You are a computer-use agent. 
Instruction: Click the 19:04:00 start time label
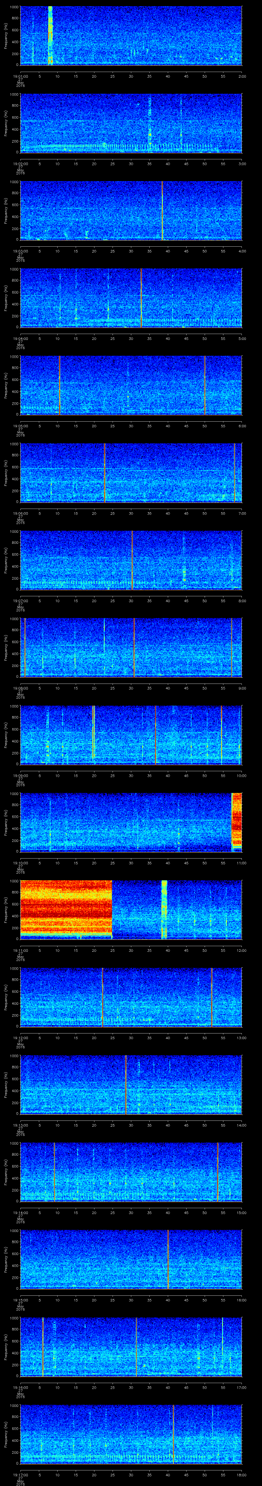[20, 338]
